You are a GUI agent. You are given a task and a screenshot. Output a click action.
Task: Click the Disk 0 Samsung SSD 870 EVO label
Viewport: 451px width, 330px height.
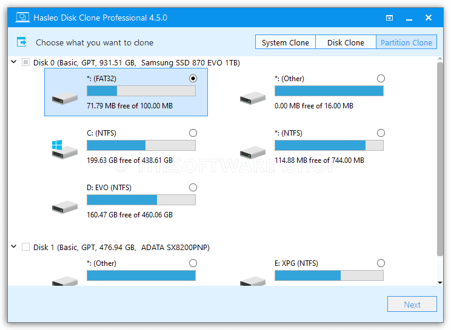pyautogui.click(x=136, y=62)
